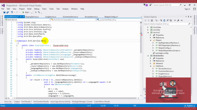
Task: Collapse the constructor on line 17
Action: click(x=17, y=59)
